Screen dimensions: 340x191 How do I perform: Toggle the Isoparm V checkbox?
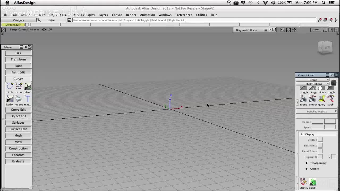pos(334,157)
